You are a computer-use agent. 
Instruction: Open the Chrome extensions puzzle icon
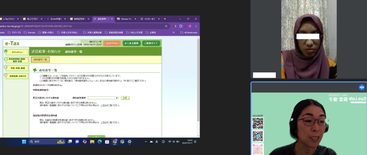pyautogui.click(x=181, y=26)
